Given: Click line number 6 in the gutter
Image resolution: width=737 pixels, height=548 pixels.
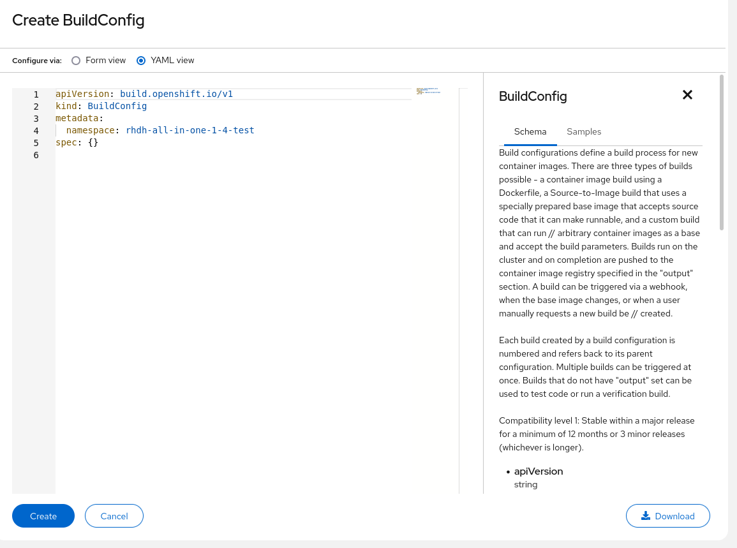Looking at the screenshot, I should point(36,156).
